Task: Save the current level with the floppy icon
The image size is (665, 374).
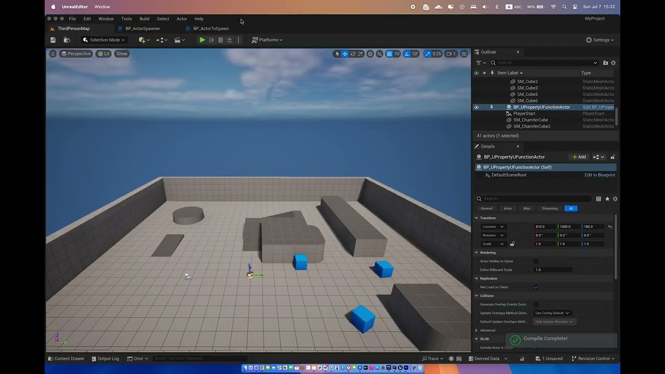Action: (x=52, y=40)
